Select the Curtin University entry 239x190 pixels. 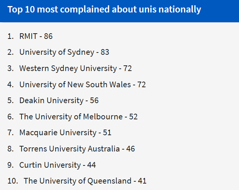50,165
